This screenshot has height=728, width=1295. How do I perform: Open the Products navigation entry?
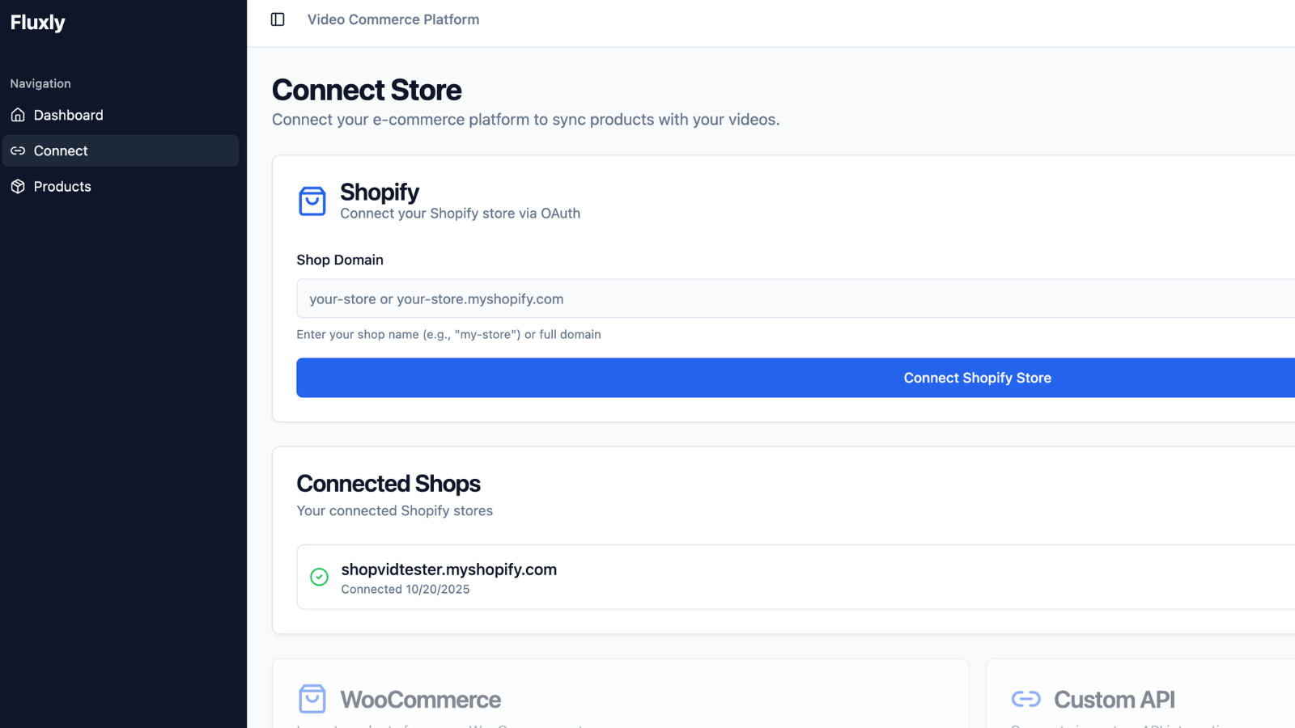tap(62, 186)
